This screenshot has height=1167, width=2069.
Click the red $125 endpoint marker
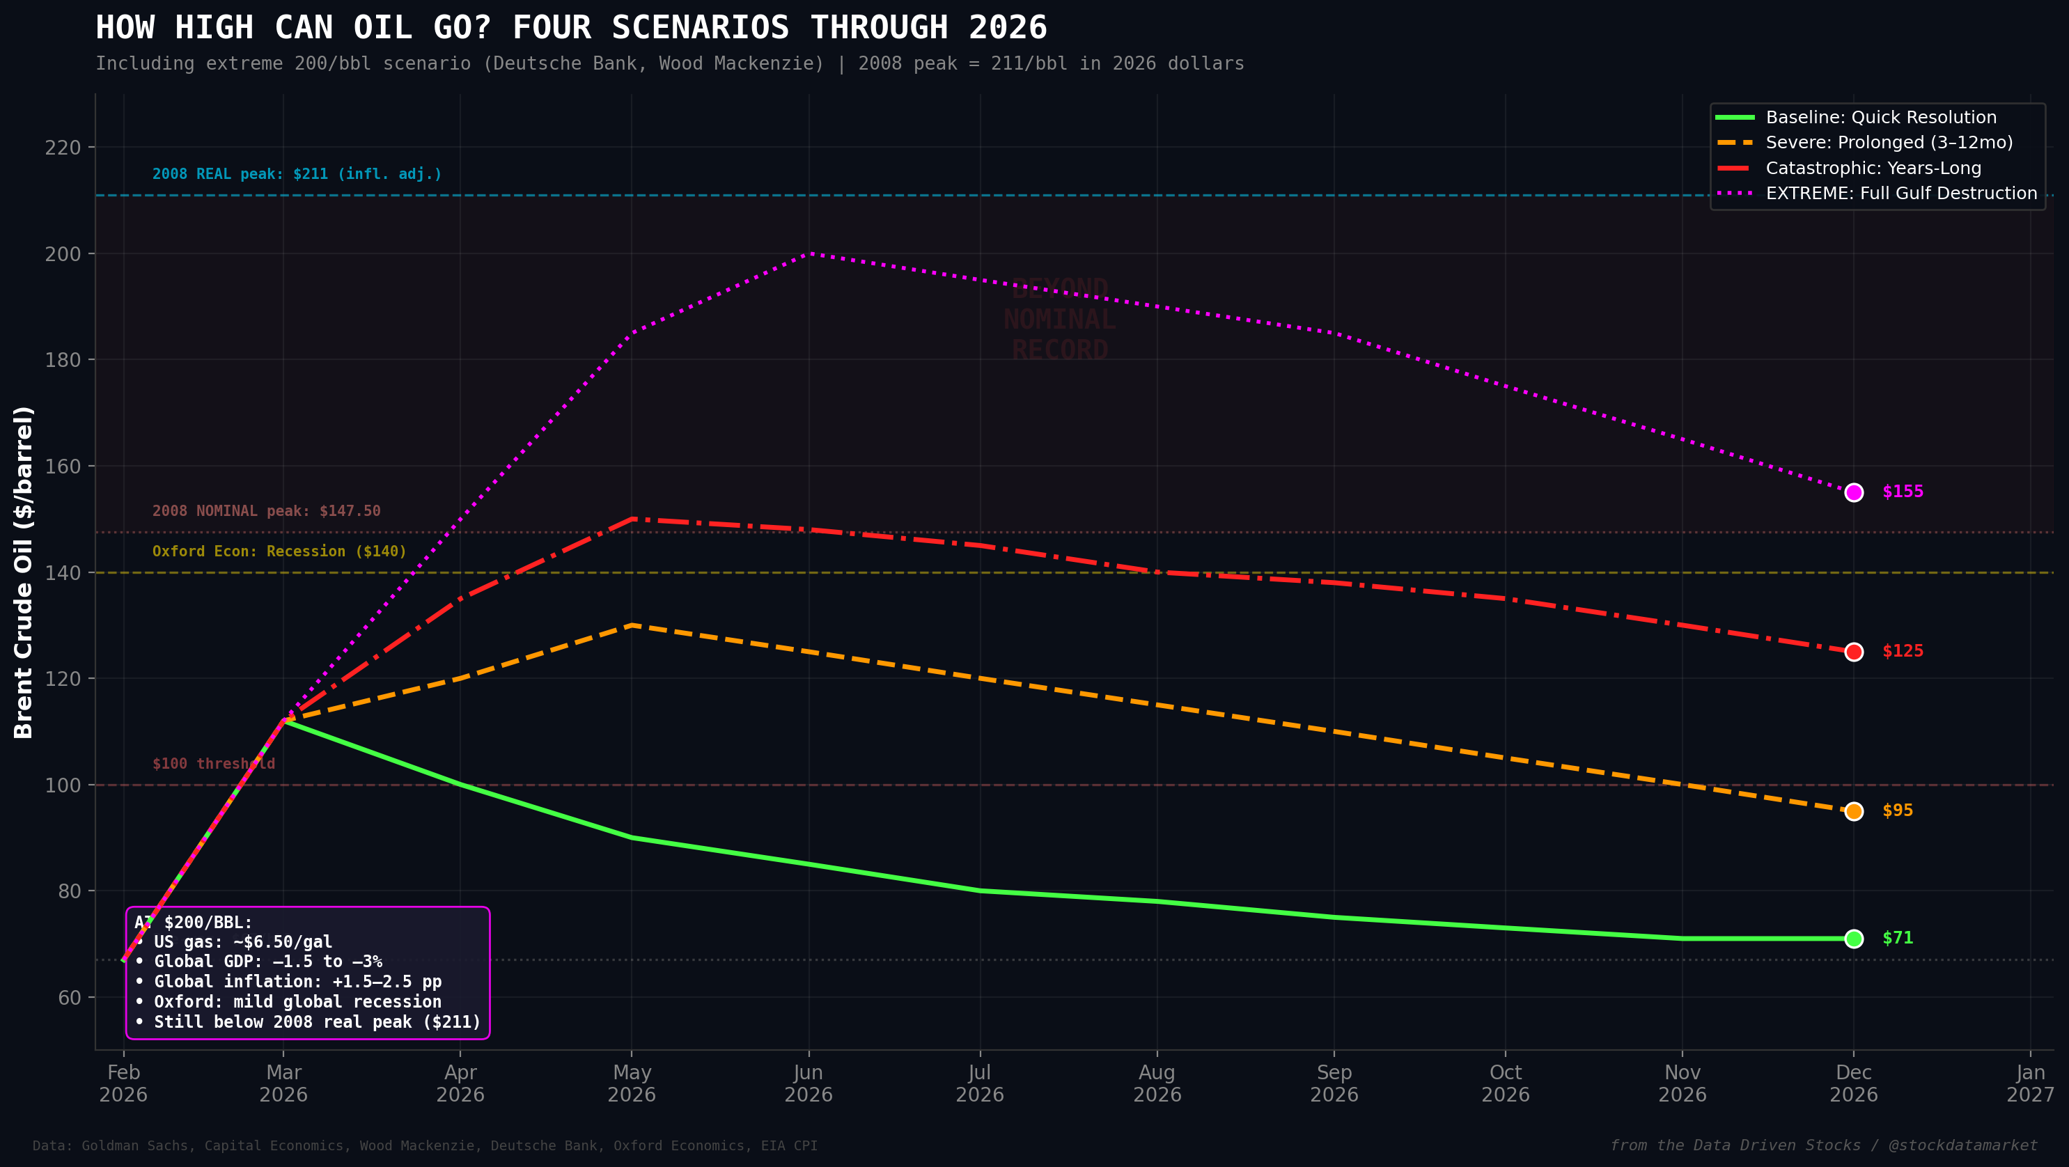(1853, 651)
